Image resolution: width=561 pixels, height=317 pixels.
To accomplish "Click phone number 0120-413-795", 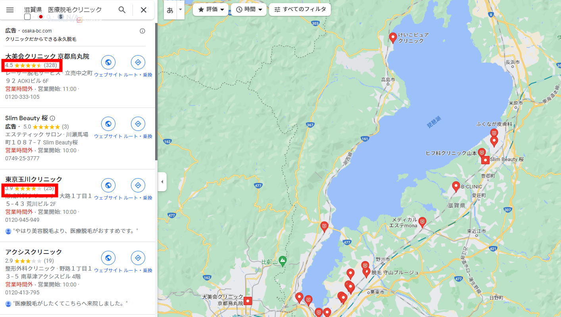I will 22,292.
